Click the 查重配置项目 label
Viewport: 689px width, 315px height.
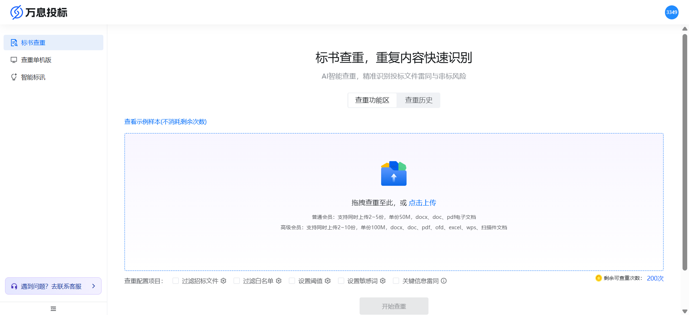point(144,281)
